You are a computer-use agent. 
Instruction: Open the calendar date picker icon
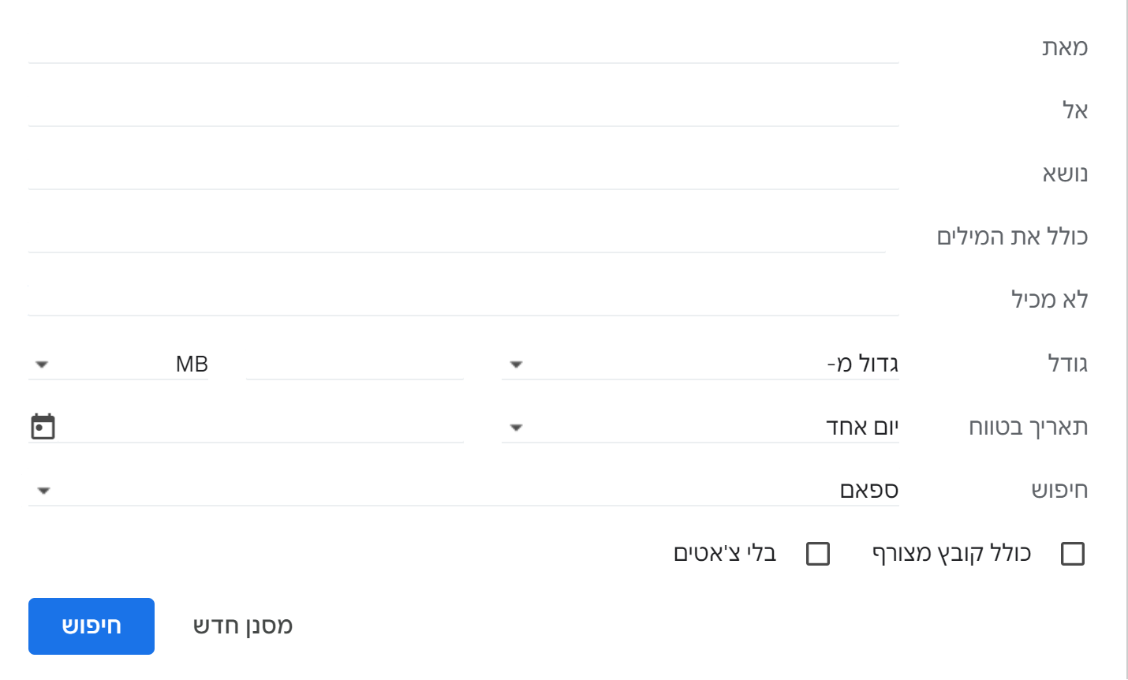(x=43, y=427)
